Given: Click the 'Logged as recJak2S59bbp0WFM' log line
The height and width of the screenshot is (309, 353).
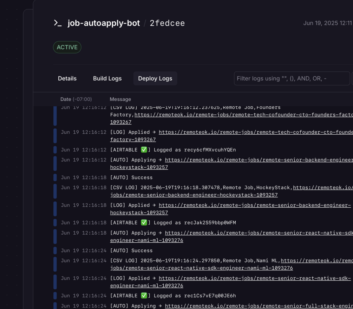Looking at the screenshot, I should (x=195, y=223).
